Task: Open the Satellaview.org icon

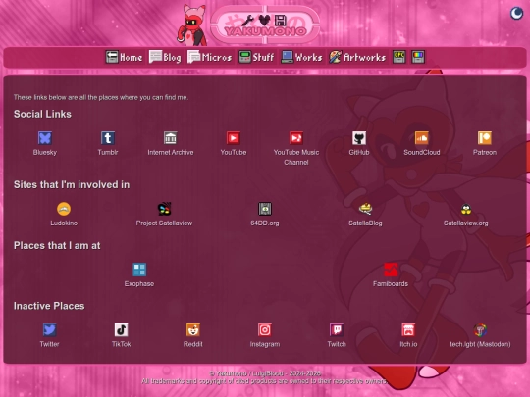Action: click(466, 209)
